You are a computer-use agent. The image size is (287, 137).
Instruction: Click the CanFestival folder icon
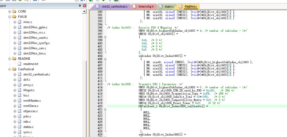(14, 69)
